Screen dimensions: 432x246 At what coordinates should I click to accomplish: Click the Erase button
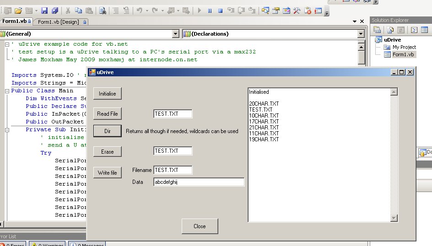(x=108, y=152)
